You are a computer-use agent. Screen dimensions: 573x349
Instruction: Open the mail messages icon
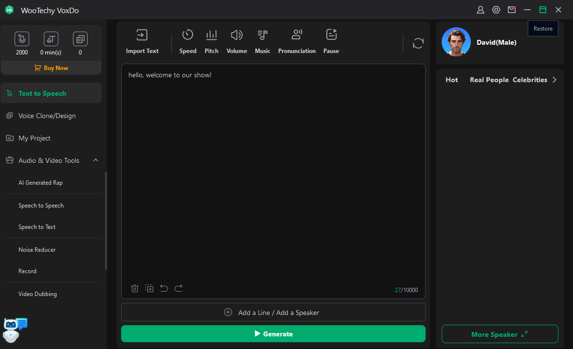(512, 10)
